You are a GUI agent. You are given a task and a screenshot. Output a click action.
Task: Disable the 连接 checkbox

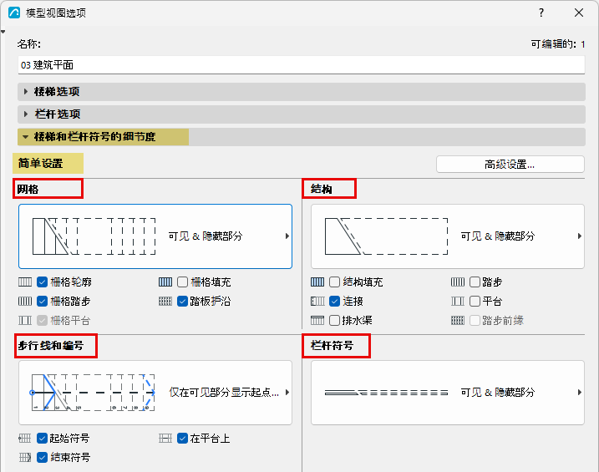point(334,302)
